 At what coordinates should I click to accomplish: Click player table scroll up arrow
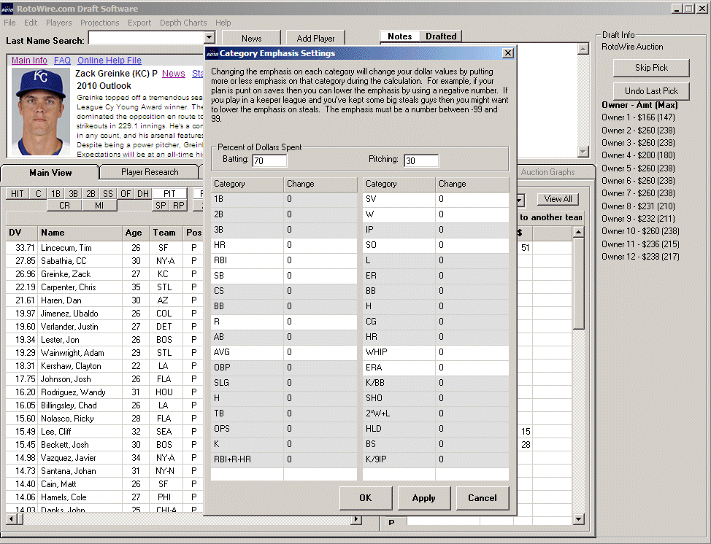point(578,233)
